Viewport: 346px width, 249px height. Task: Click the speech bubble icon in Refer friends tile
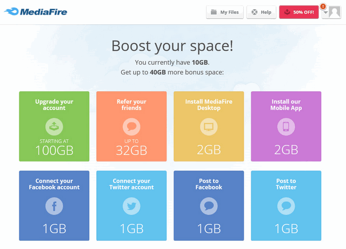(131, 127)
